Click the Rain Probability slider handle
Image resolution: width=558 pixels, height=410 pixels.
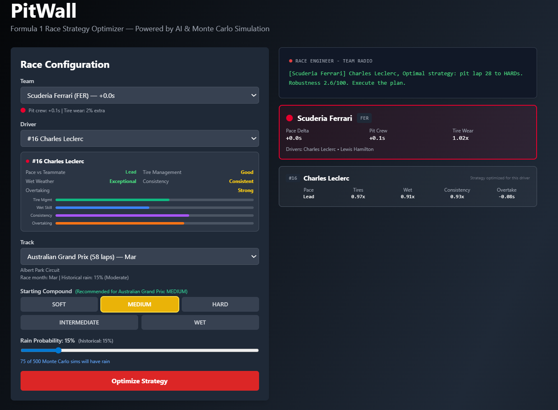coord(58,350)
